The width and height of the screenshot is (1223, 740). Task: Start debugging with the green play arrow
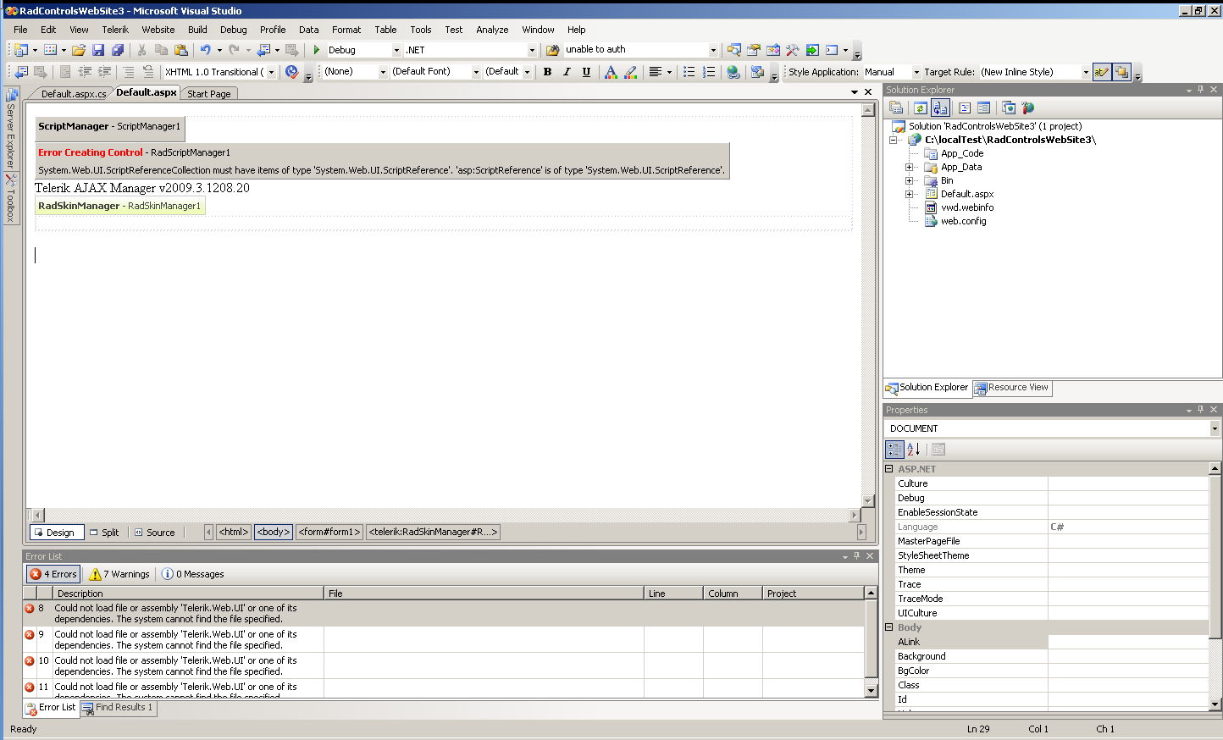pos(317,50)
